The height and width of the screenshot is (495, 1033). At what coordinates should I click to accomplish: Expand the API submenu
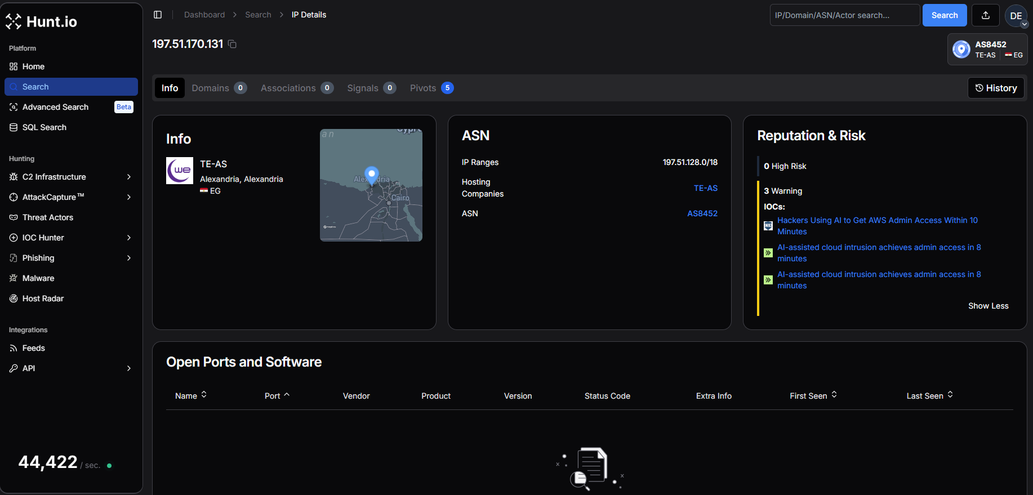tap(129, 368)
